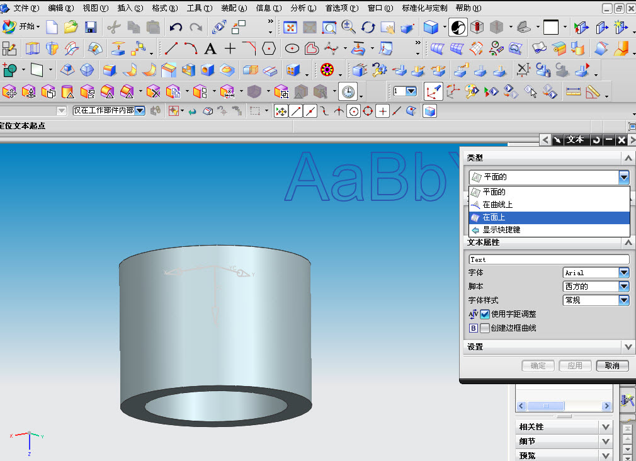Collapse the 类型 type section

point(628,158)
